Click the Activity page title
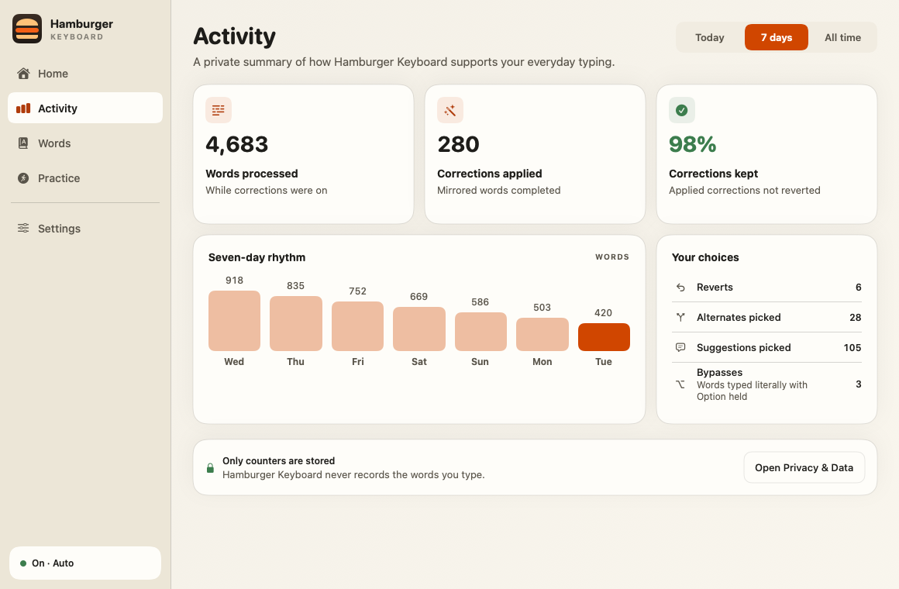 (235, 36)
